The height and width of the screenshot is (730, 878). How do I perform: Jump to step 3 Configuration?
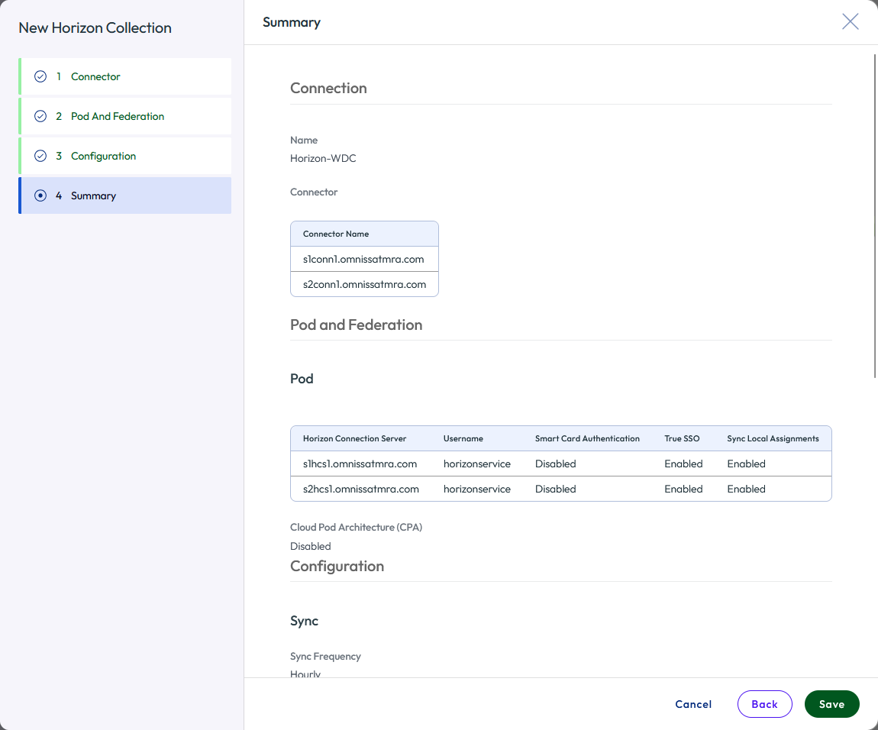[103, 156]
